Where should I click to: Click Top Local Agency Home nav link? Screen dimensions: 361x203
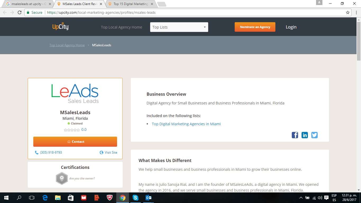[x=122, y=27]
